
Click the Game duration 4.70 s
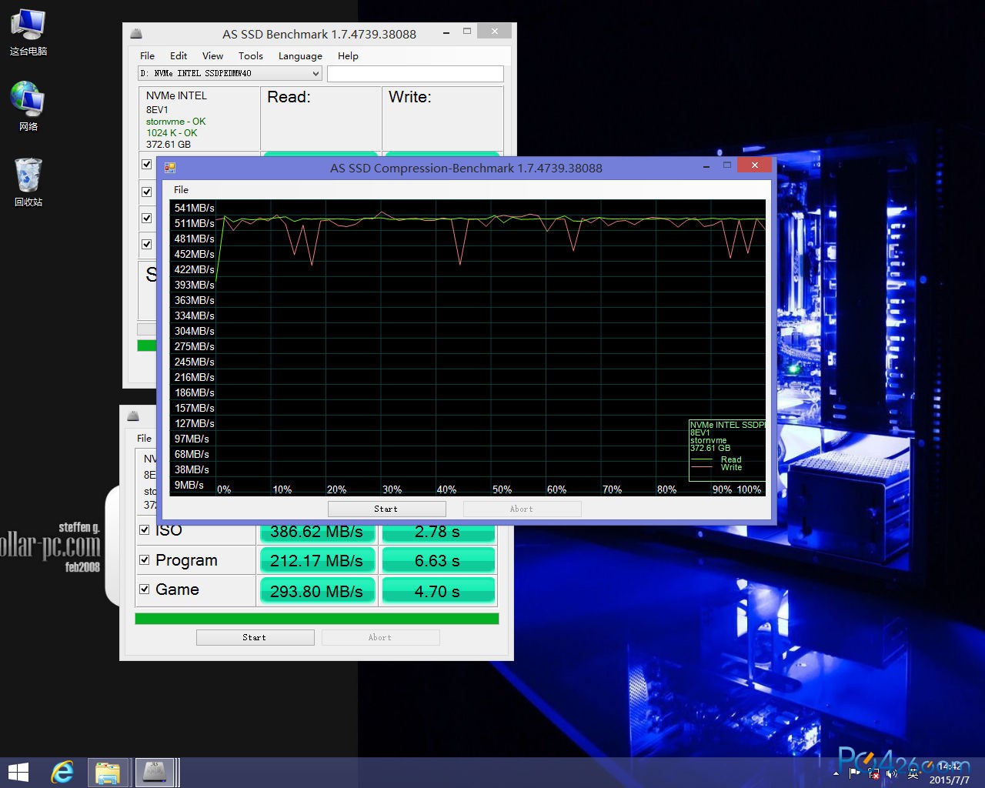(x=438, y=591)
